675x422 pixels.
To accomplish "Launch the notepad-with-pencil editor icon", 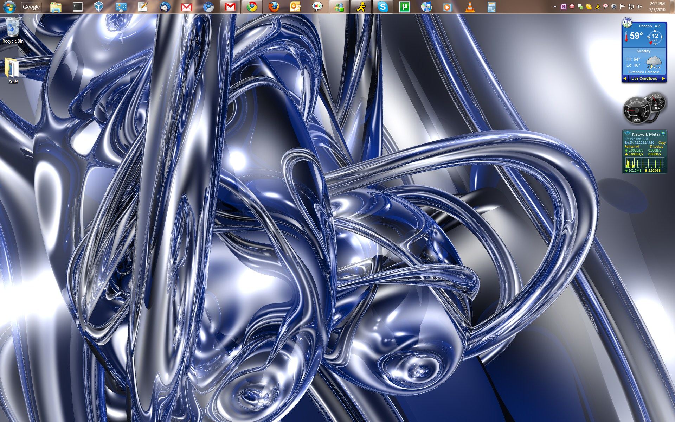I will [x=143, y=7].
